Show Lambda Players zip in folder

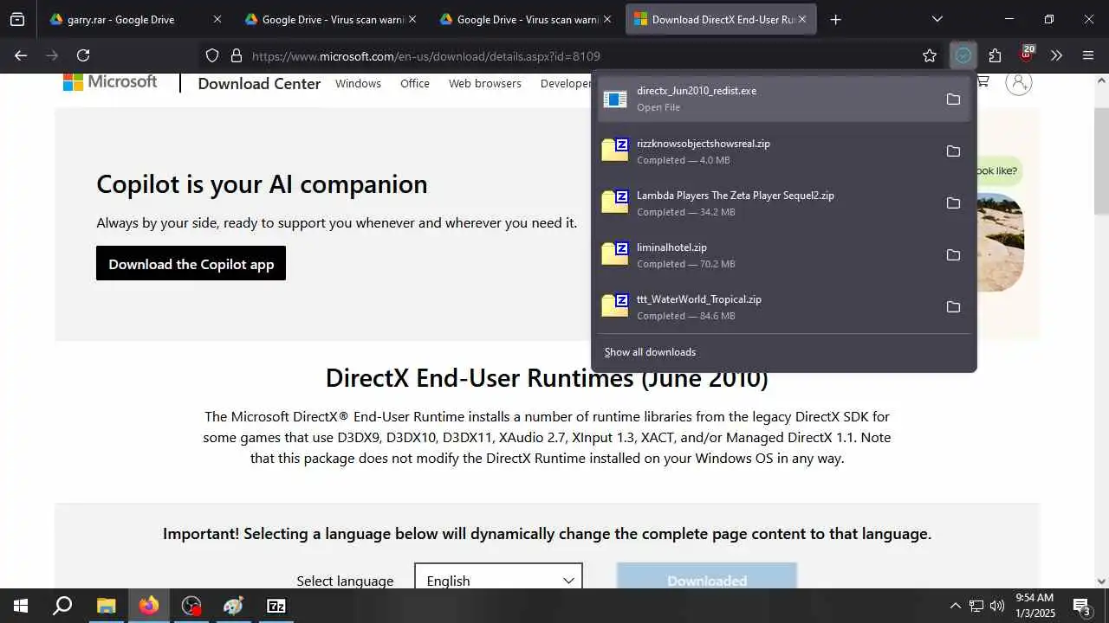coord(953,203)
